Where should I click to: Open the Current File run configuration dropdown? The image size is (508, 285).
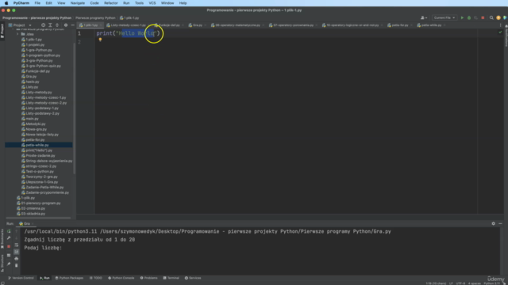click(x=444, y=17)
